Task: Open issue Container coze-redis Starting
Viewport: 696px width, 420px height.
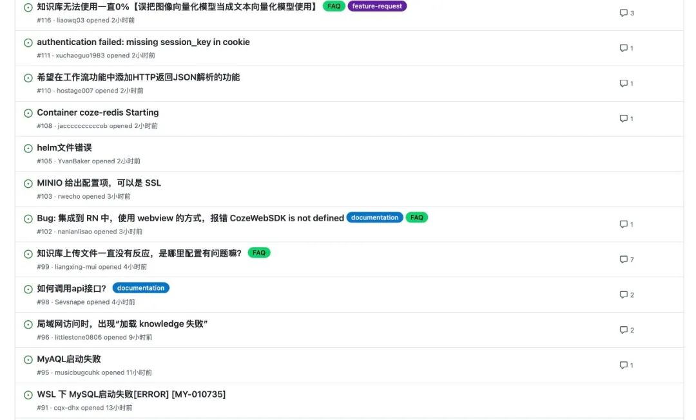Action: pyautogui.click(x=98, y=113)
